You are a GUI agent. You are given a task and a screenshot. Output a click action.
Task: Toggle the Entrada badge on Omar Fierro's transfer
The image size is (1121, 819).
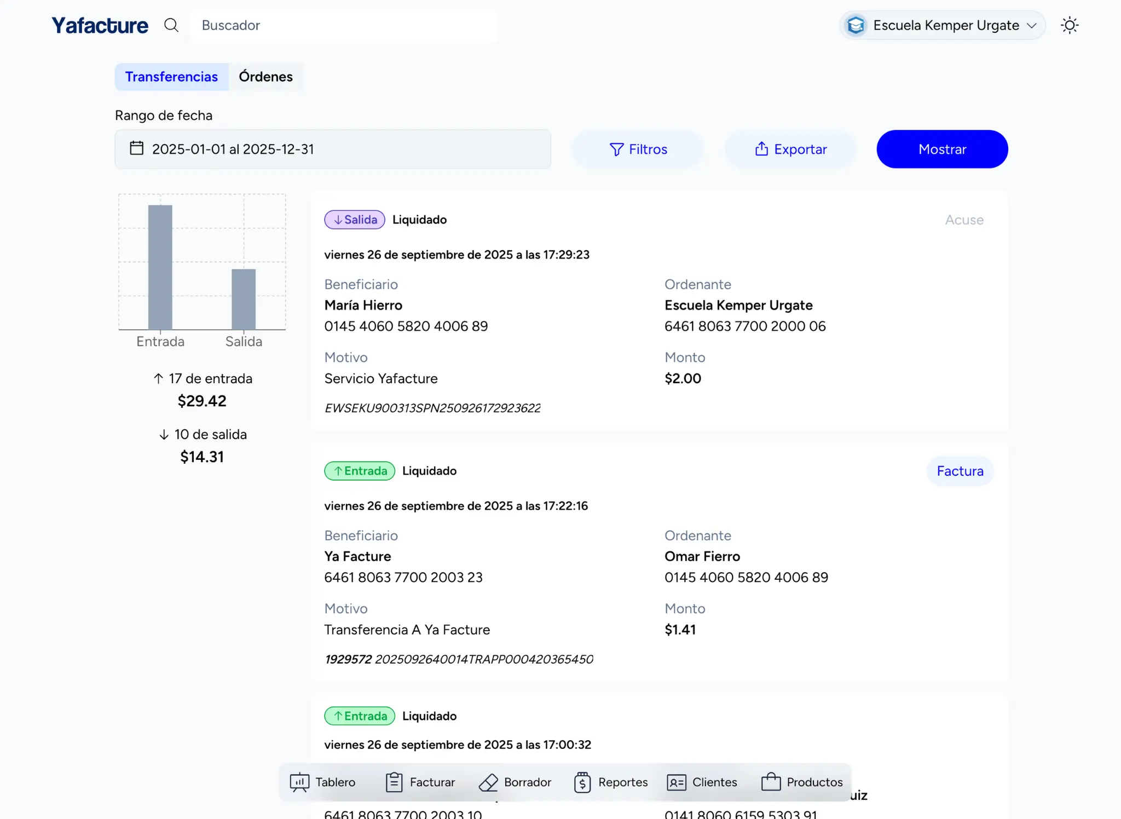click(359, 471)
